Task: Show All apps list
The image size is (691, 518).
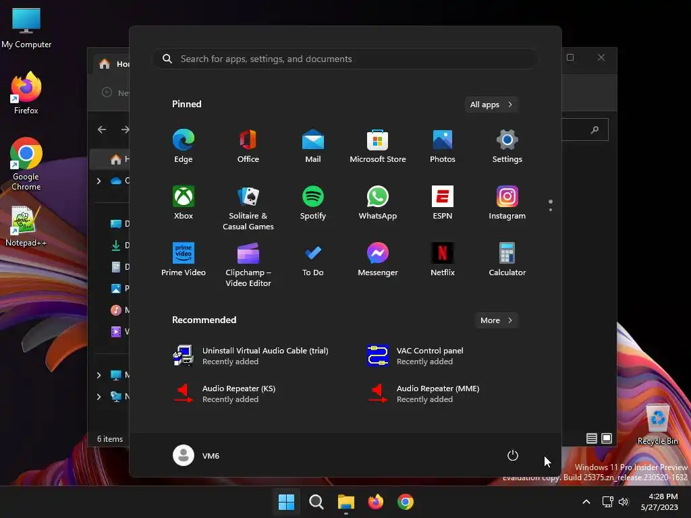Action: pos(491,105)
